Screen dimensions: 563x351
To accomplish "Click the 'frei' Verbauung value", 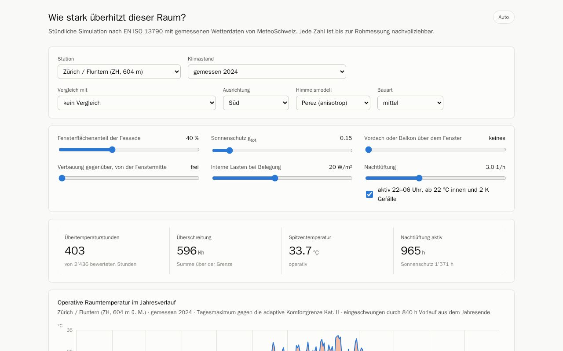I will (194, 167).
